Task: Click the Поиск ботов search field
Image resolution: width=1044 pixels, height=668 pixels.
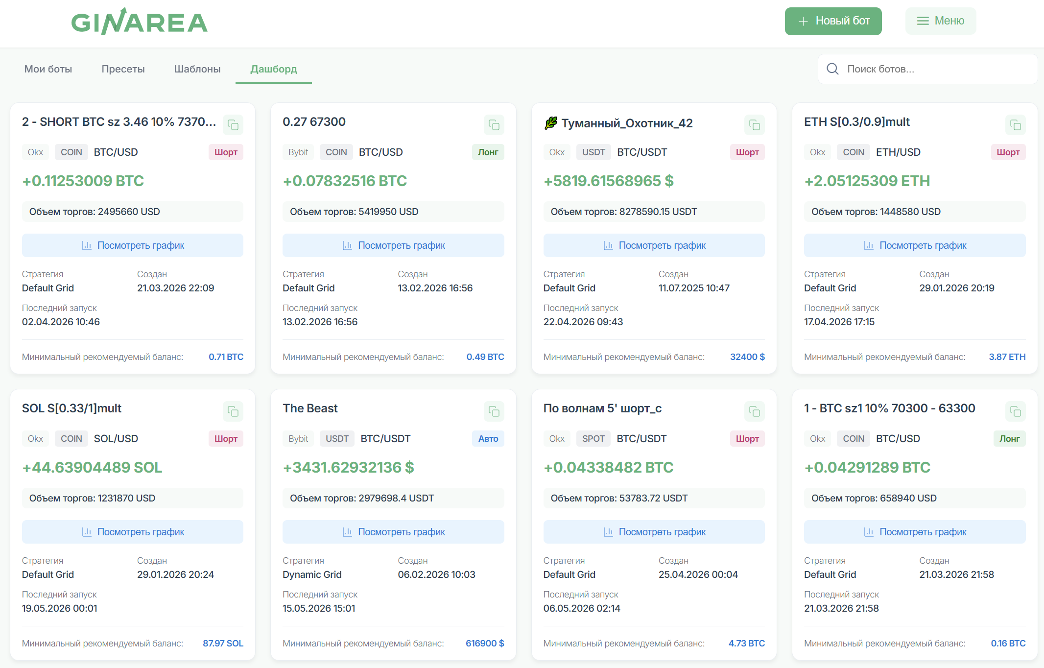Action: pyautogui.click(x=927, y=69)
